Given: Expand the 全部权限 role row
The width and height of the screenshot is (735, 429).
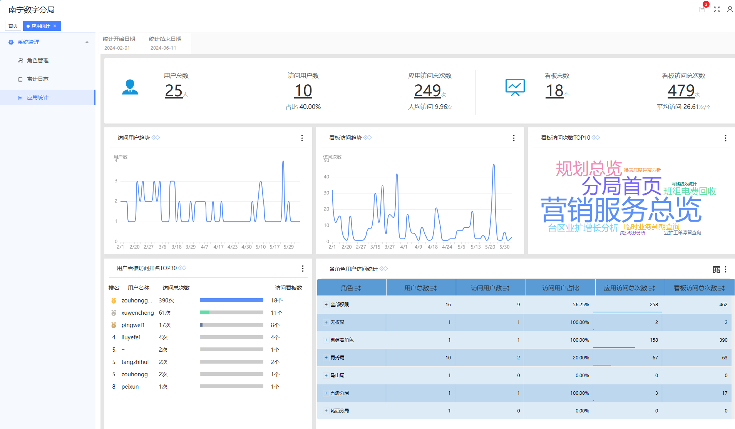Looking at the screenshot, I should [326, 305].
